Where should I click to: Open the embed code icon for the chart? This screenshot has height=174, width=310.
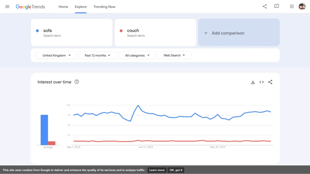coord(261,82)
